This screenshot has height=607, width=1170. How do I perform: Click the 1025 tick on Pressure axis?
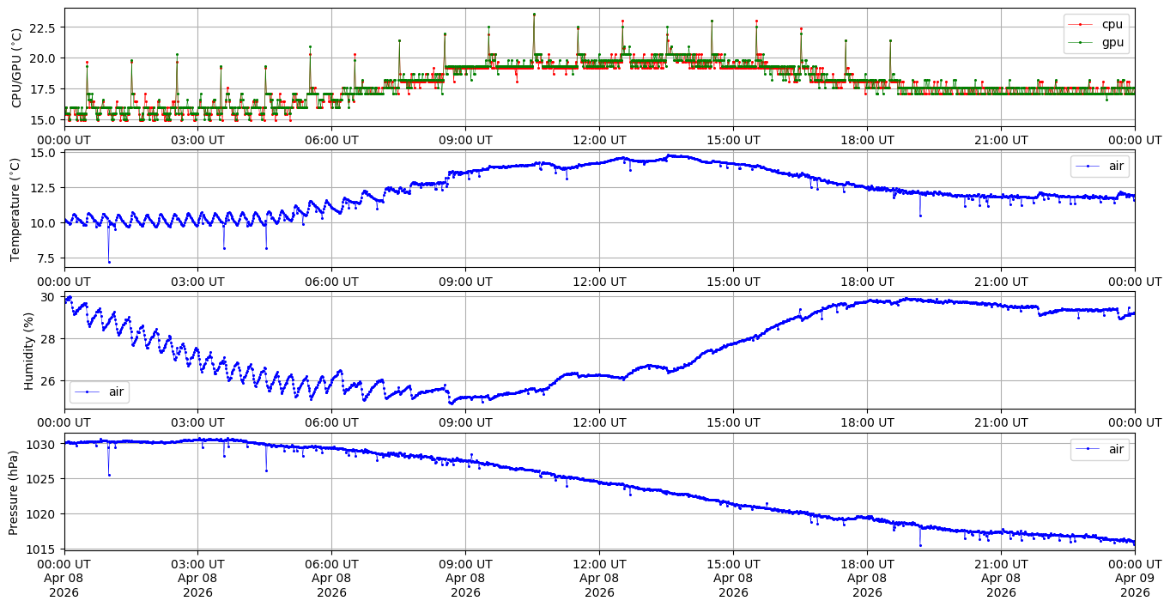[42, 479]
